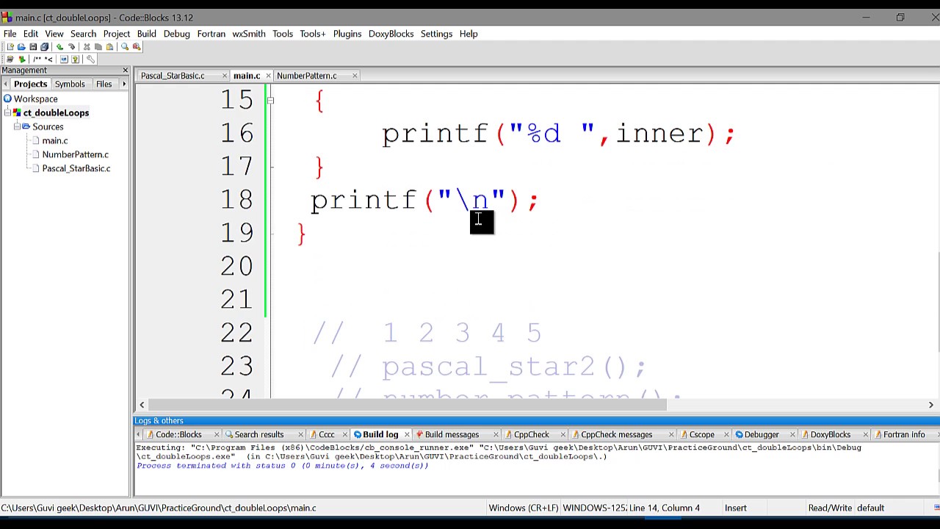Open Find with magnifier icon
The width and height of the screenshot is (940, 529).
pos(125,46)
